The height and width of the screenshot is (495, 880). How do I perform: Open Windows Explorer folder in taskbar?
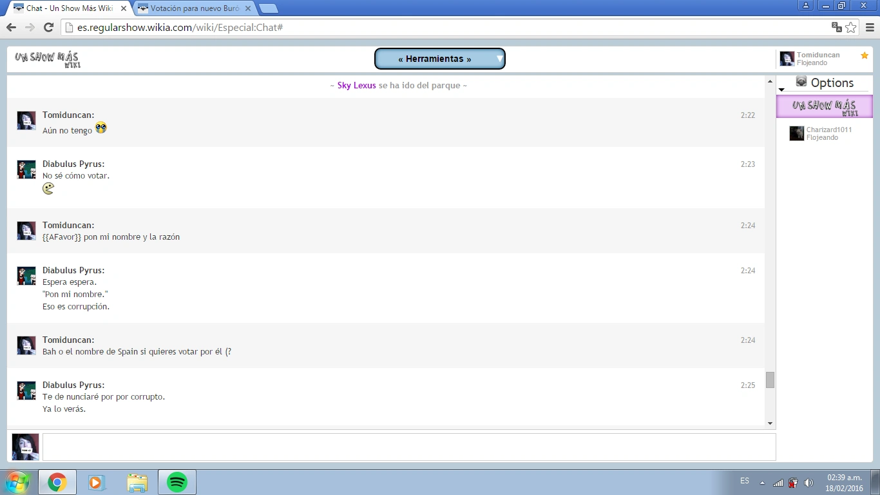click(137, 482)
